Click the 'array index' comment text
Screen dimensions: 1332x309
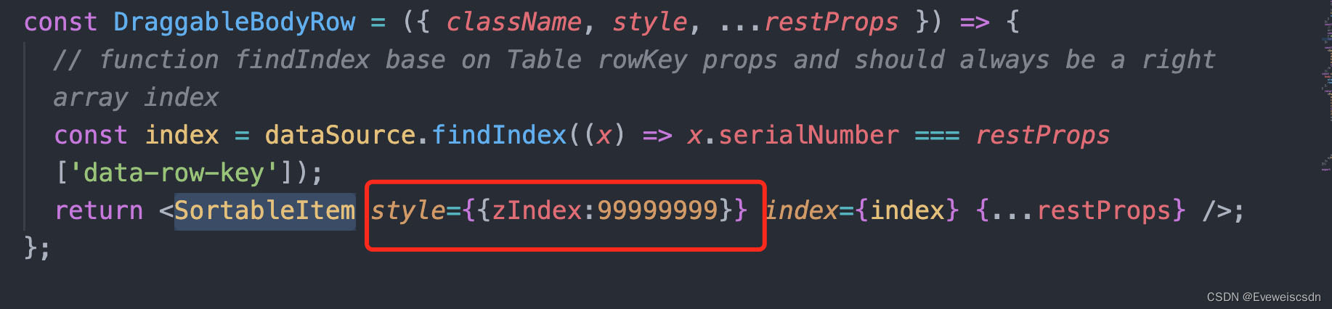point(136,98)
